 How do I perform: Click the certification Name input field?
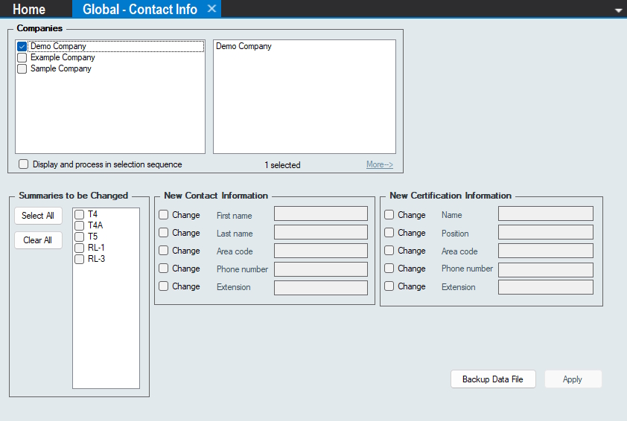[x=545, y=214]
